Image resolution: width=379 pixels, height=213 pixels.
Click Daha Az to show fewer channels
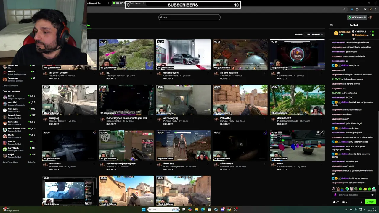pyautogui.click(x=32, y=162)
